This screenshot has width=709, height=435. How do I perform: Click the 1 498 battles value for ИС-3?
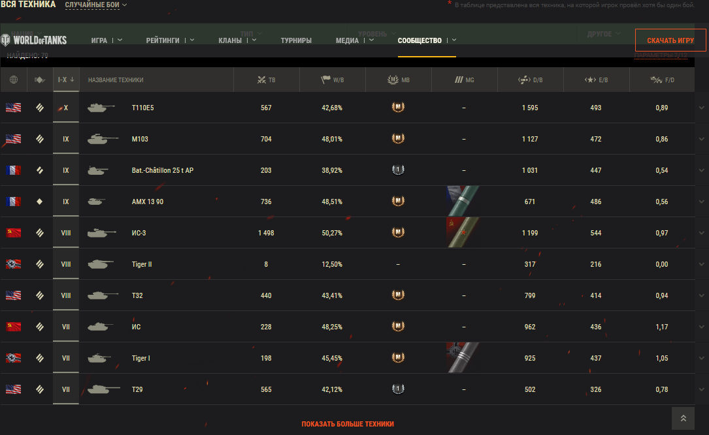[x=267, y=233]
